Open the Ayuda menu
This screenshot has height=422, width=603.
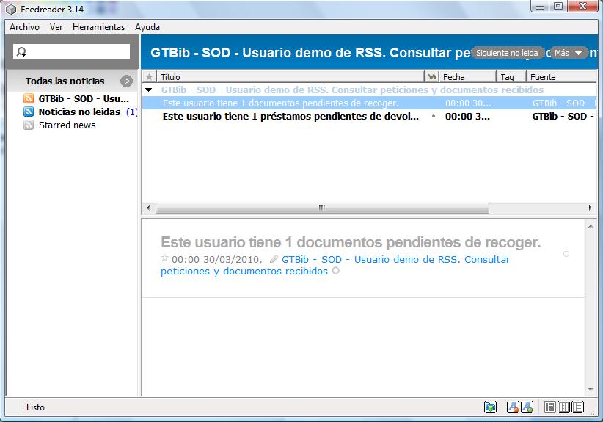147,27
